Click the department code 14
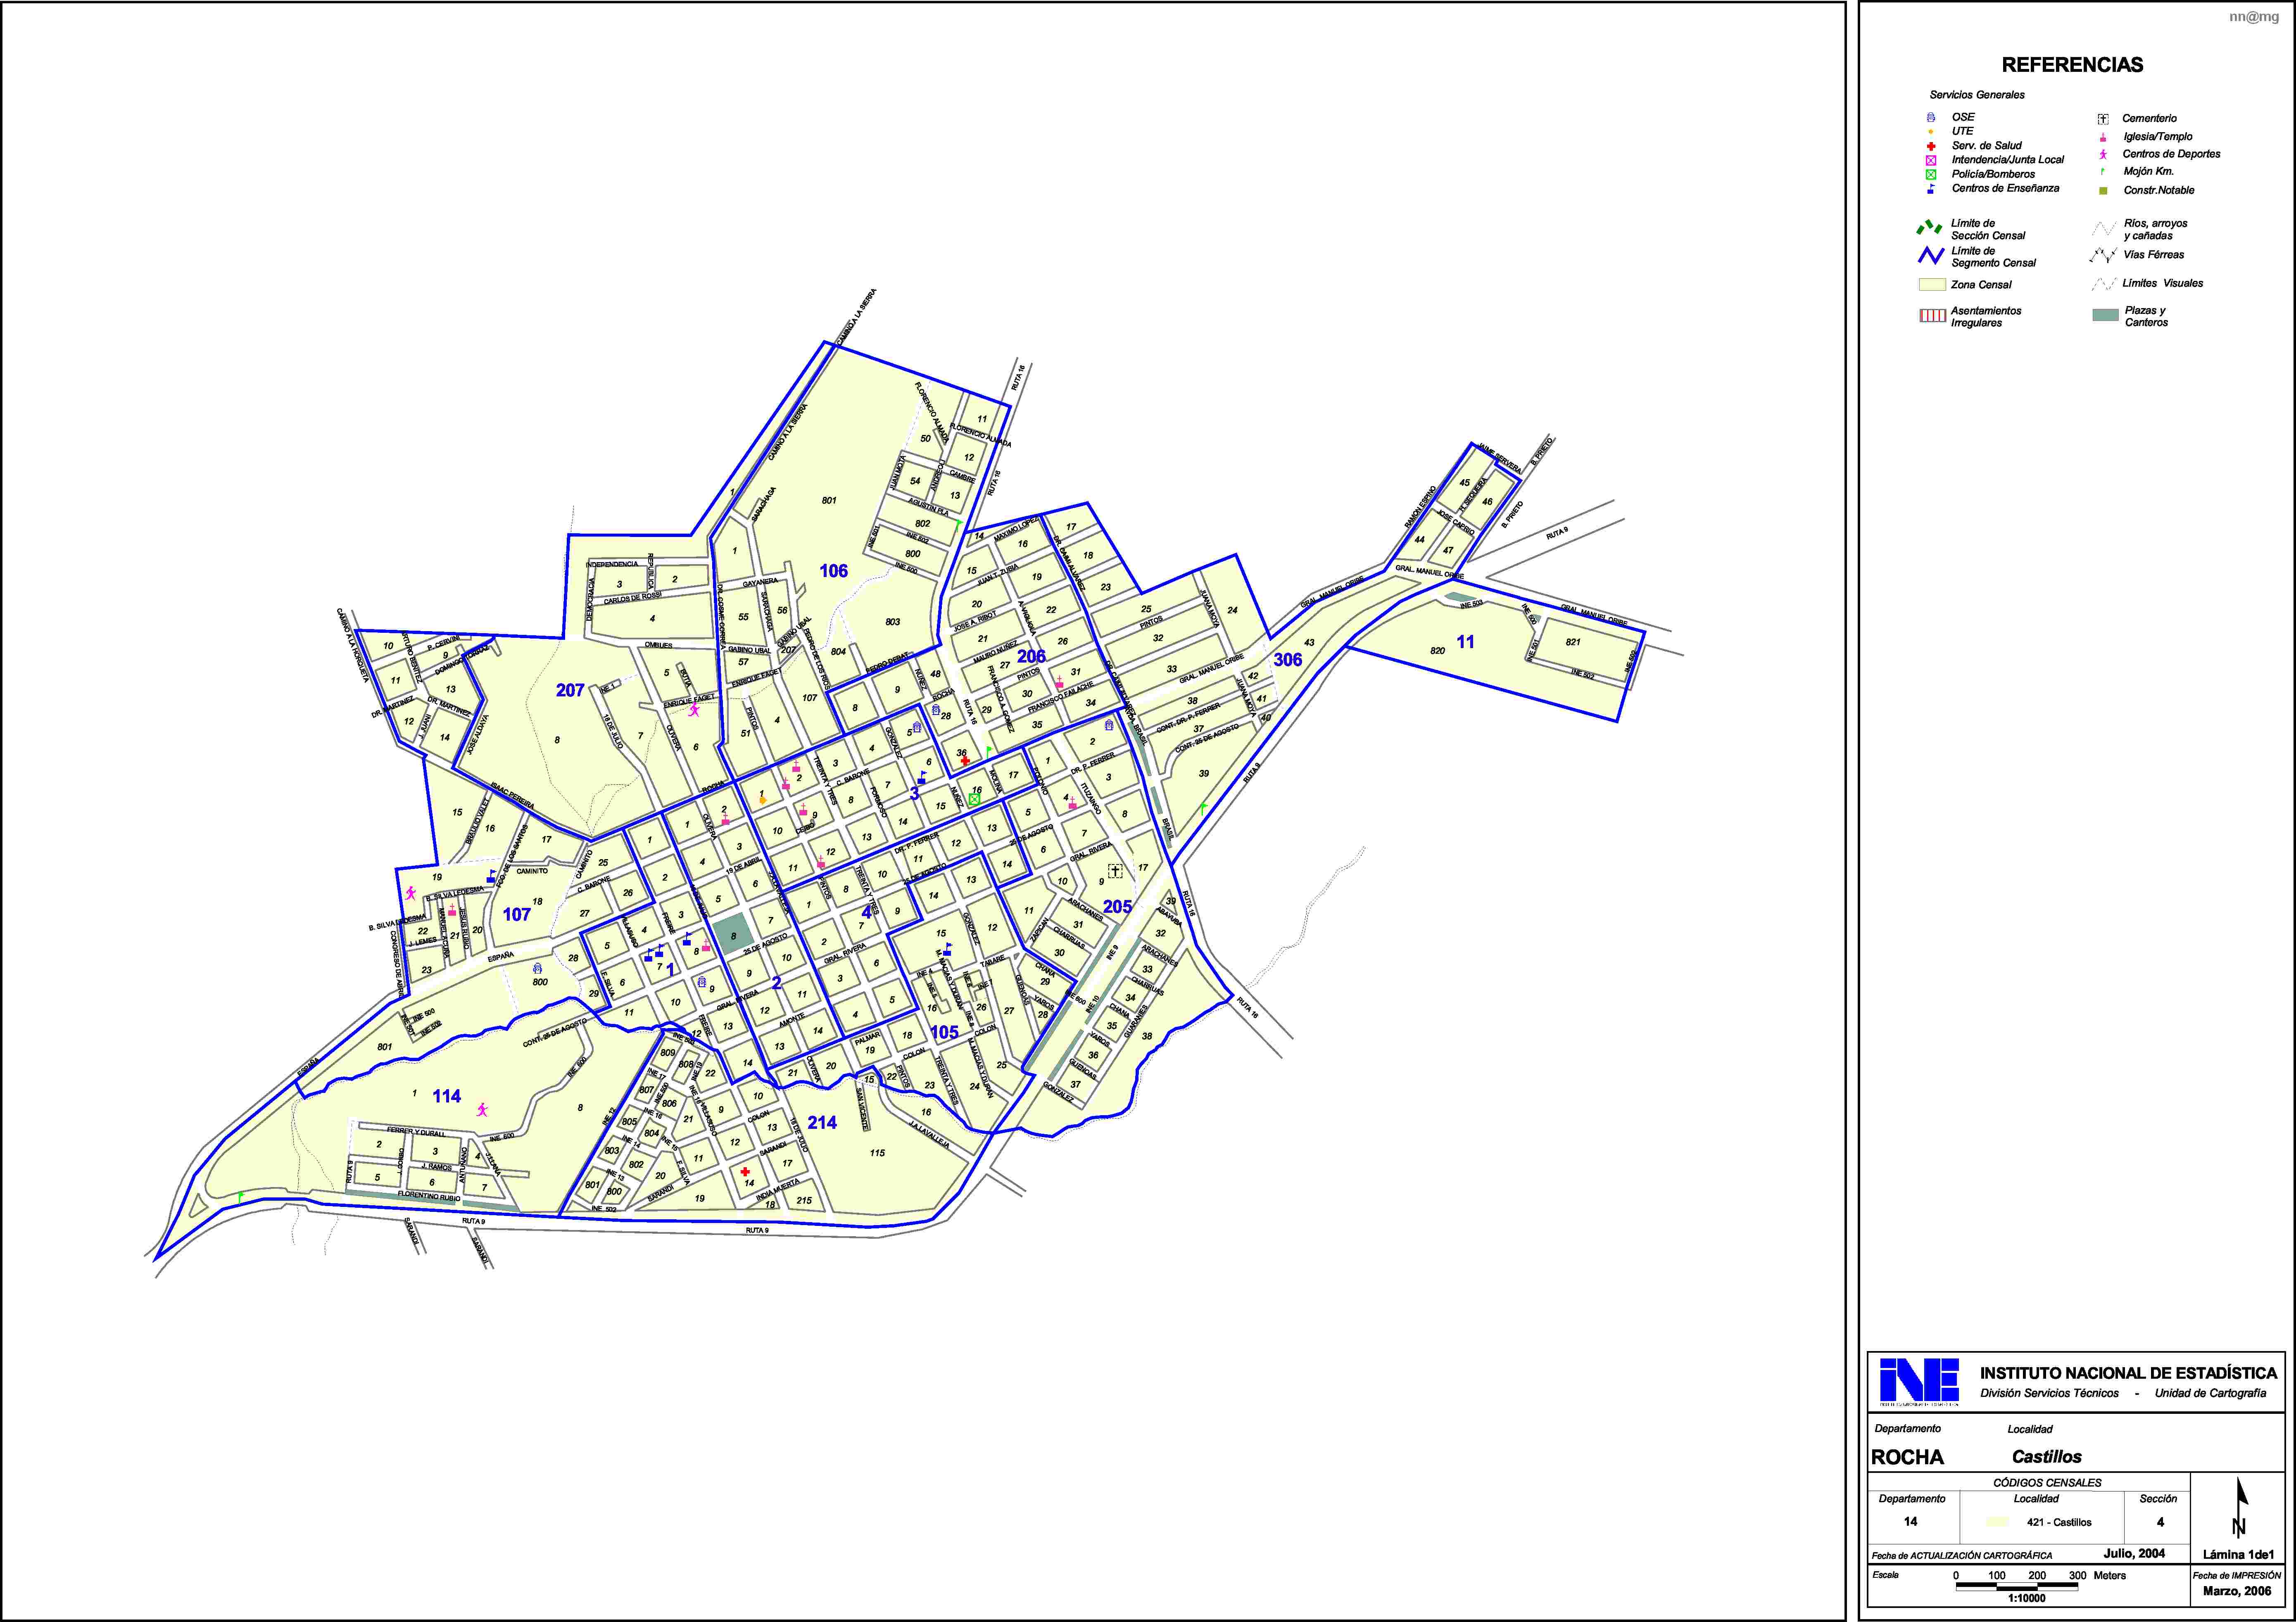 pyautogui.click(x=1910, y=1522)
